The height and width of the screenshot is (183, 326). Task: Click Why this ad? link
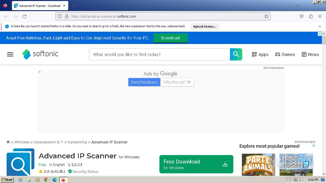tap(177, 82)
